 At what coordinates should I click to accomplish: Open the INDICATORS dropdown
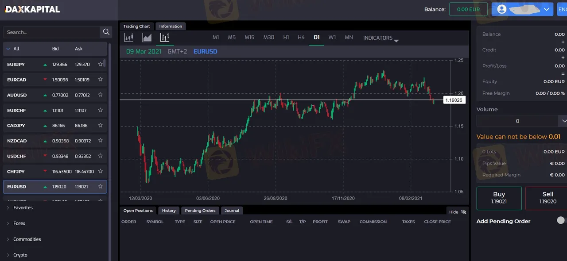pos(381,38)
